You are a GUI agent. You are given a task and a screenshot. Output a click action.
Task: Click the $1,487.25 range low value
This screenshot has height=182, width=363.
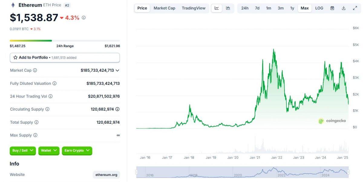point(18,46)
